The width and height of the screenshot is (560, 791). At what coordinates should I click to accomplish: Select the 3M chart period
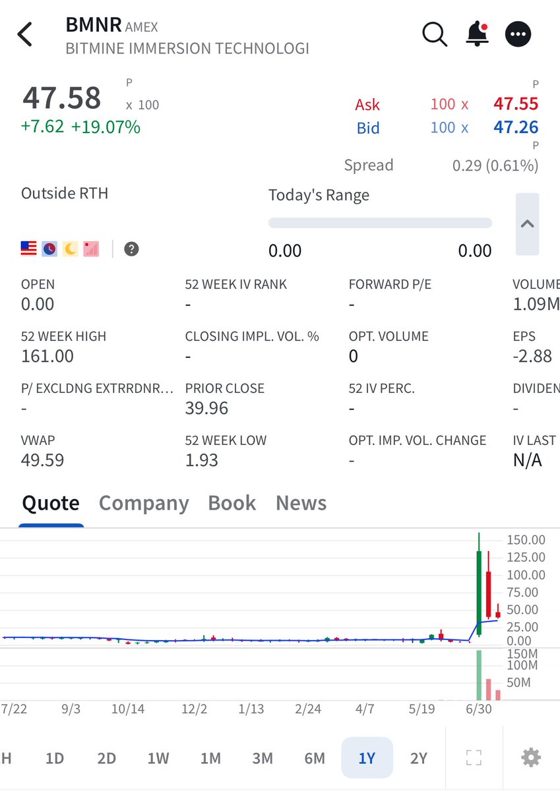tap(263, 758)
